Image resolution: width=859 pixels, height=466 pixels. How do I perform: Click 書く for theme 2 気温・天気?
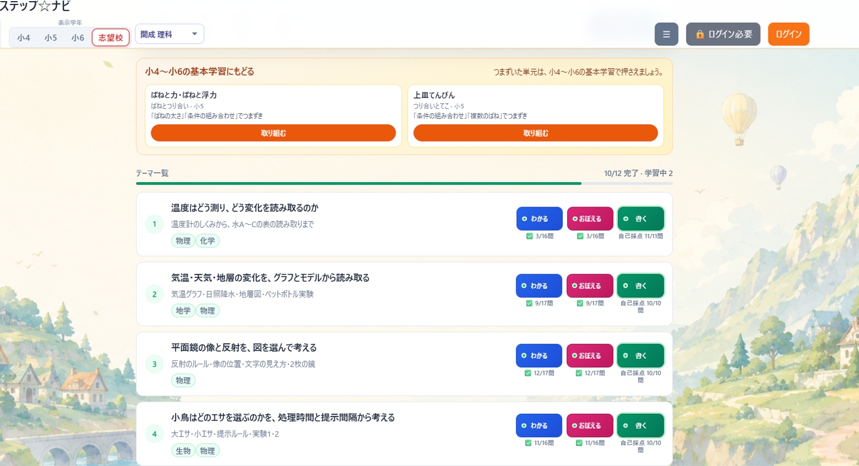[641, 285]
